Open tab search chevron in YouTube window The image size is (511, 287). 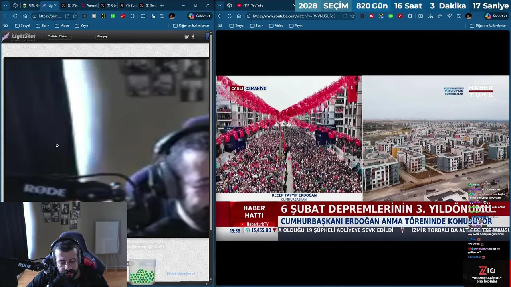pos(220,6)
